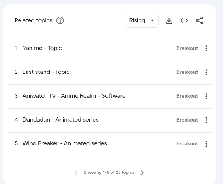
Task: Open help for Related topics
Action: pos(60,20)
